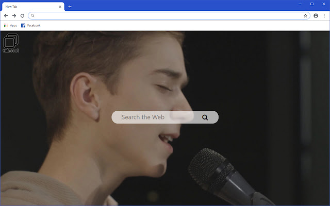Viewport: 330px width, 206px height.
Task: Open the Apps bookmark shortcut
Action: point(10,25)
